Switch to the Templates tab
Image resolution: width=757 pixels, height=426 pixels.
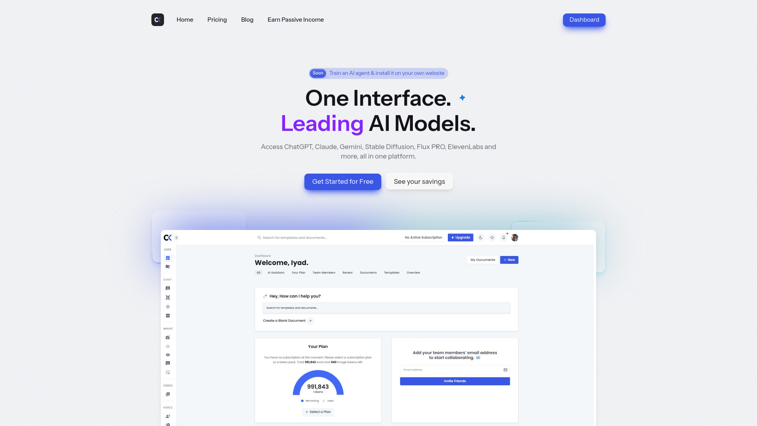point(392,273)
